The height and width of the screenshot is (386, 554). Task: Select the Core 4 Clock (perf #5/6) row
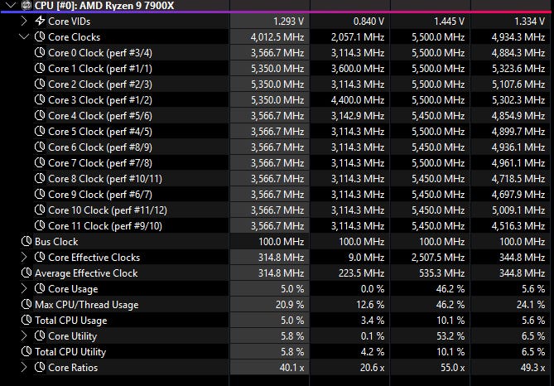(x=277, y=116)
